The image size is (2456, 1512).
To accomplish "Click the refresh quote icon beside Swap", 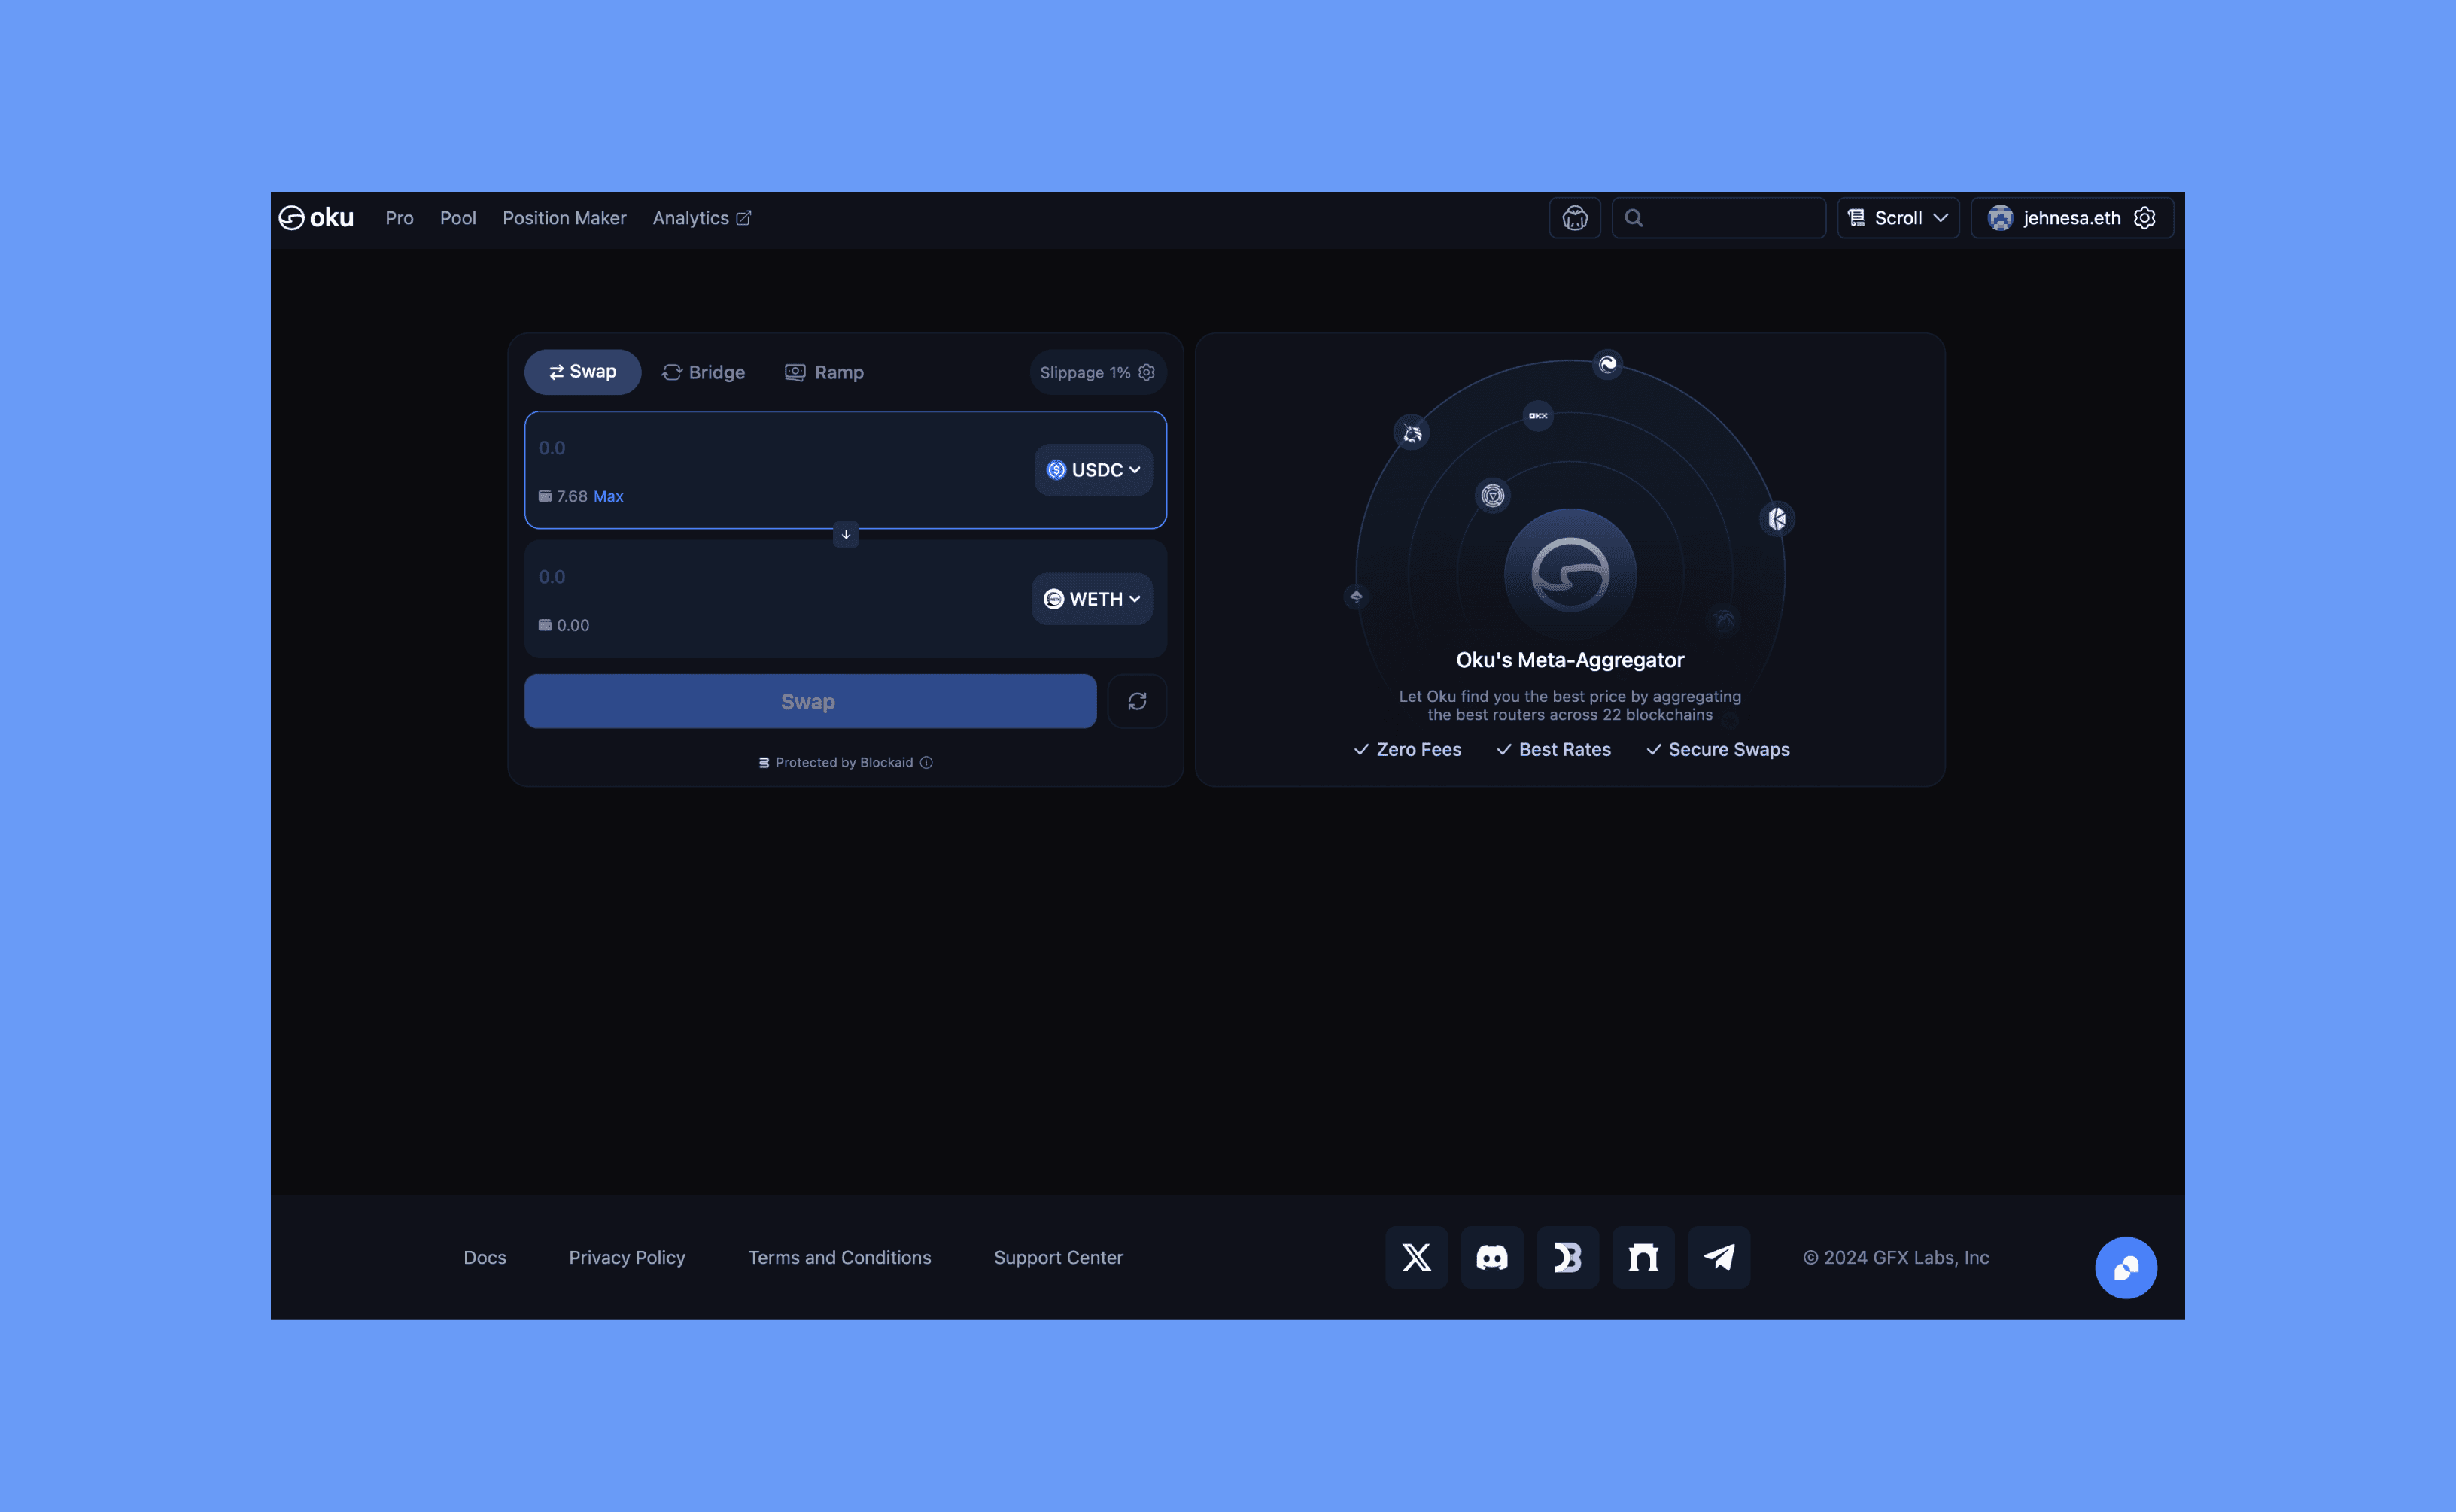I will 1137,701.
